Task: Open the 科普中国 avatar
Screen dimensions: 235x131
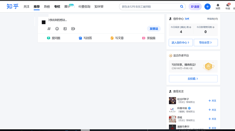Action: [x=172, y=110]
